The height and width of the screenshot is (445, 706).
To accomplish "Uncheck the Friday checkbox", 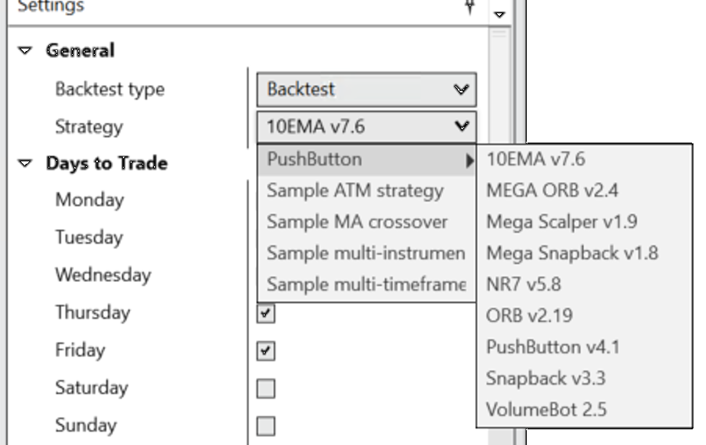I will coord(266,351).
